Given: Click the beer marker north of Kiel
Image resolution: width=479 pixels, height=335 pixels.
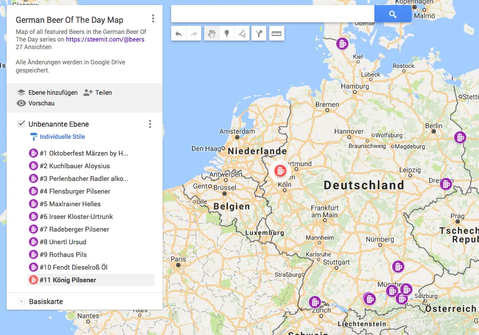Looking at the screenshot, I should click(x=342, y=44).
